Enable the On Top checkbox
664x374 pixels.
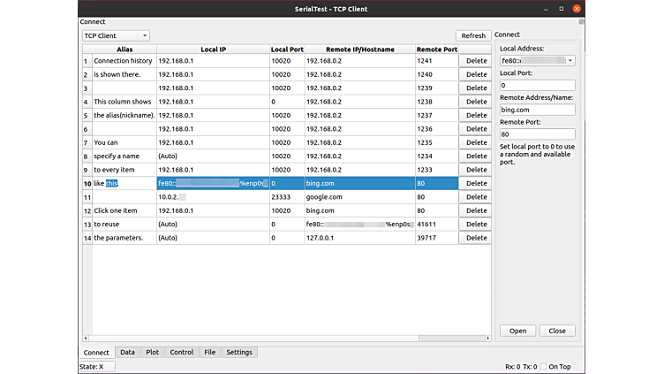[543, 366]
